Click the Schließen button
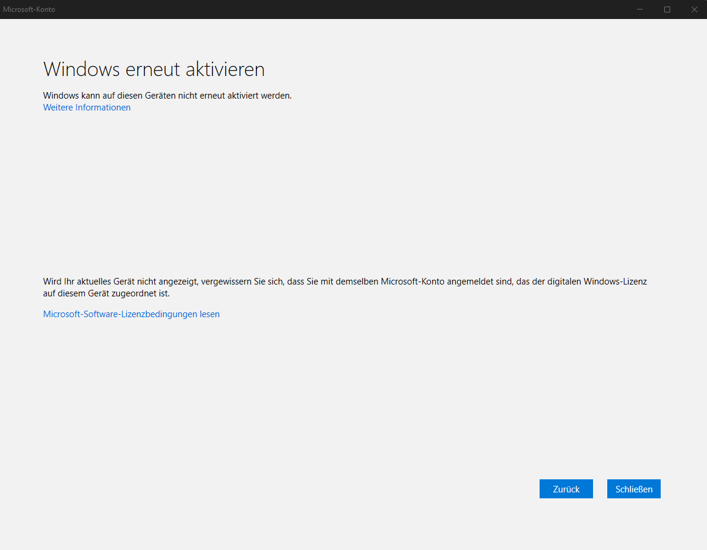This screenshot has width=707, height=550. pos(633,489)
